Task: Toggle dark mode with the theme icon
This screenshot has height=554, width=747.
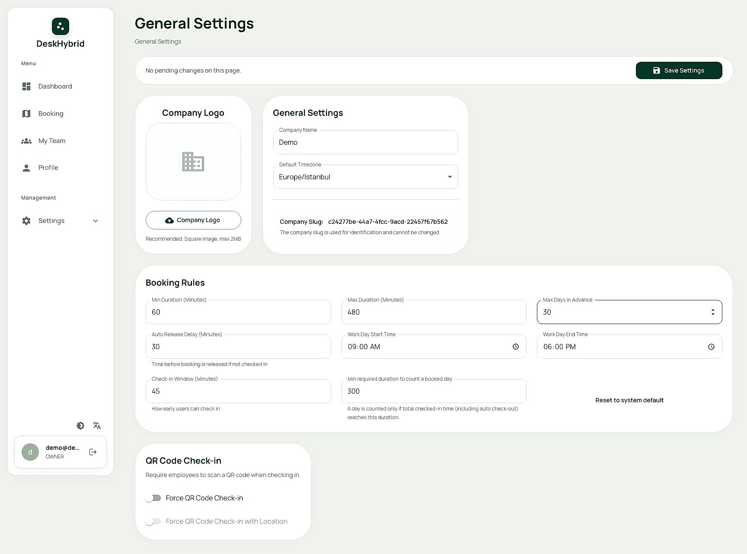Action: (80, 426)
